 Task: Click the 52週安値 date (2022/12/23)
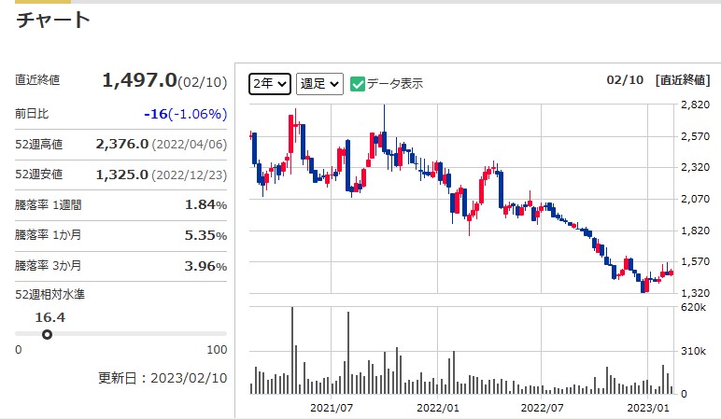coord(190,175)
